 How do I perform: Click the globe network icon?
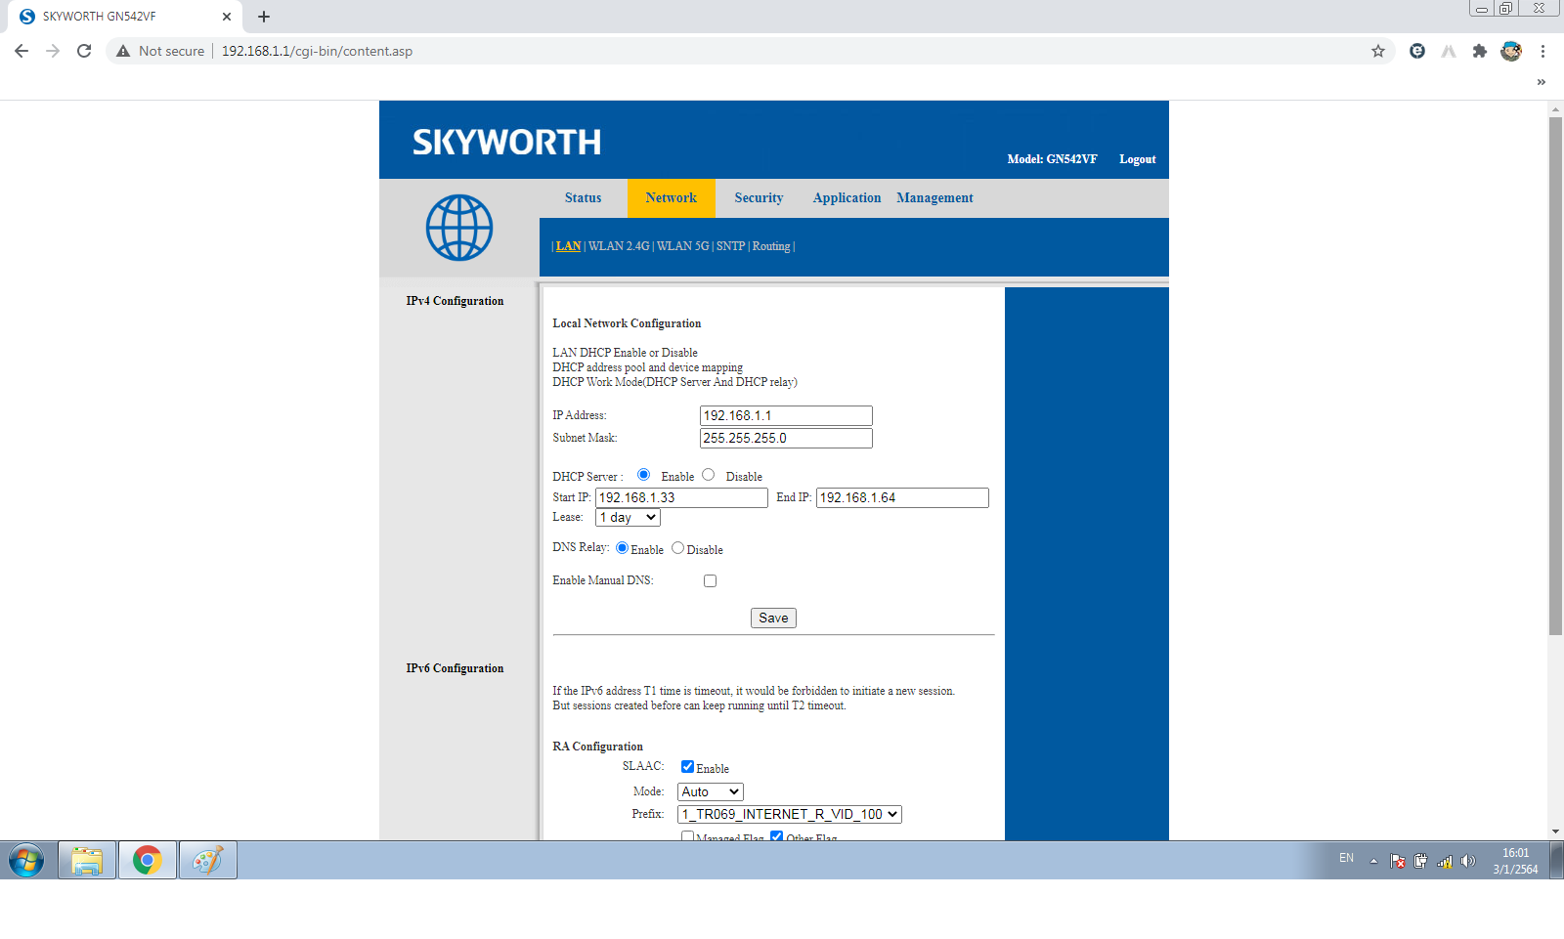click(459, 228)
